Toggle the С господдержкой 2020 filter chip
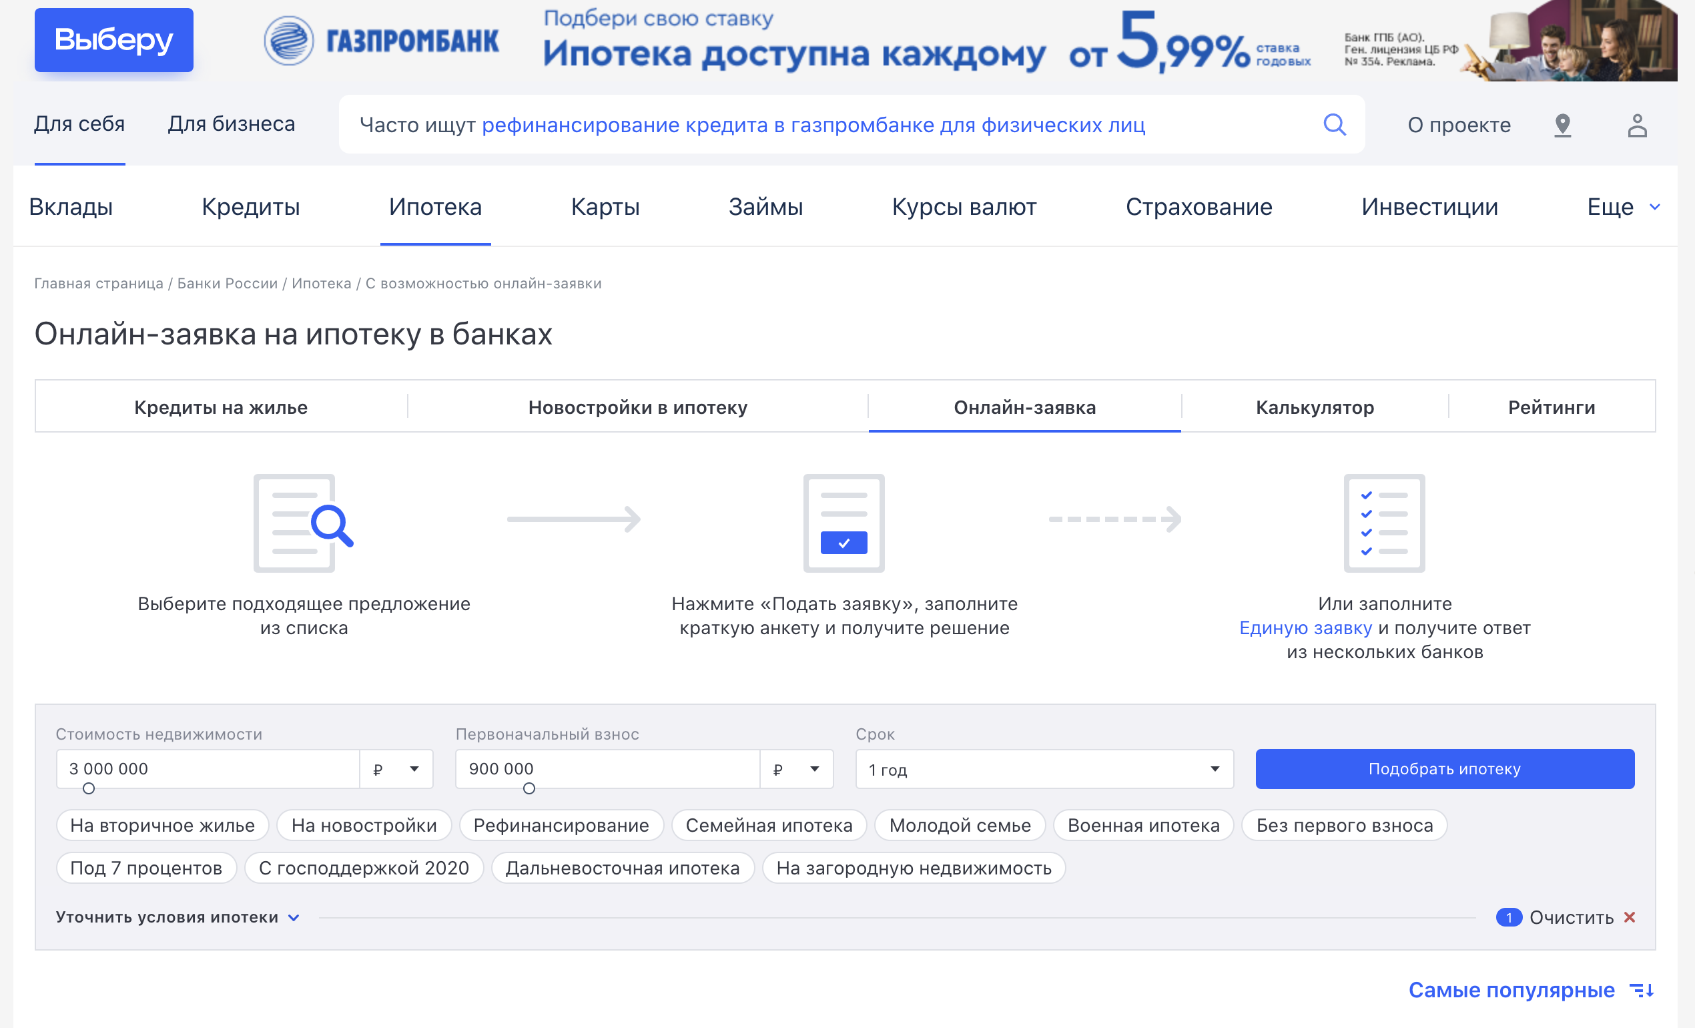The width and height of the screenshot is (1695, 1028). [x=364, y=868]
